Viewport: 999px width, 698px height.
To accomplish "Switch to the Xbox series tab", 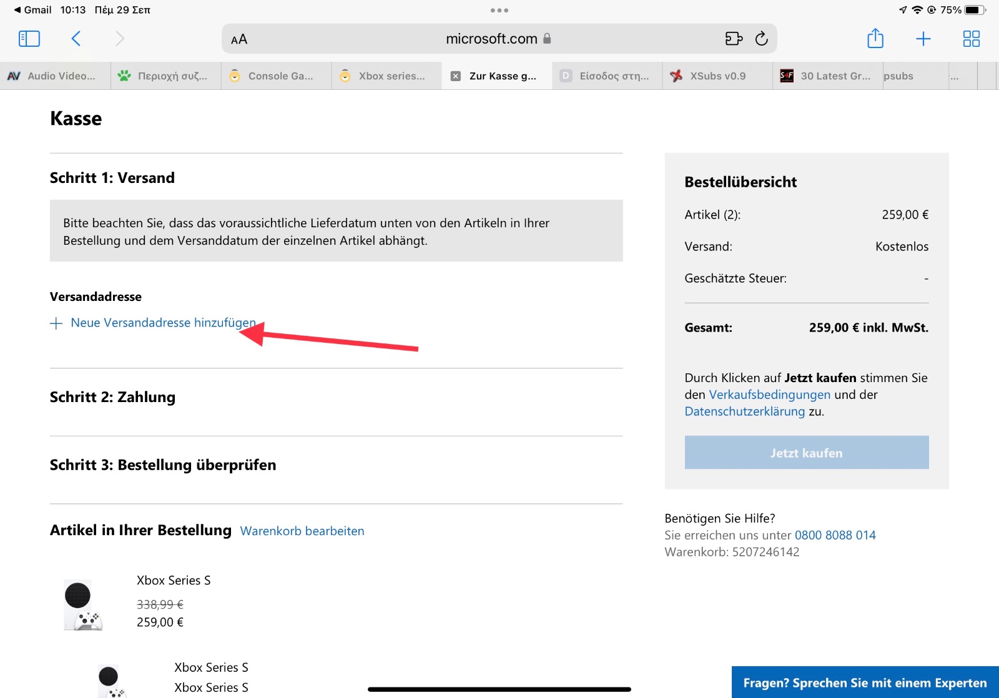I will click(387, 76).
